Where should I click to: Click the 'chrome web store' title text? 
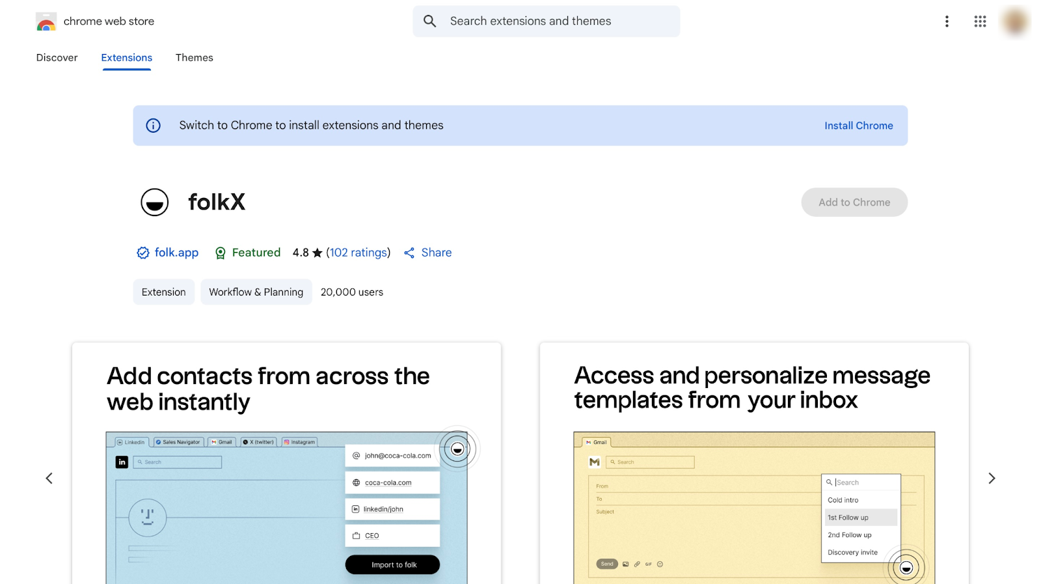109,21
